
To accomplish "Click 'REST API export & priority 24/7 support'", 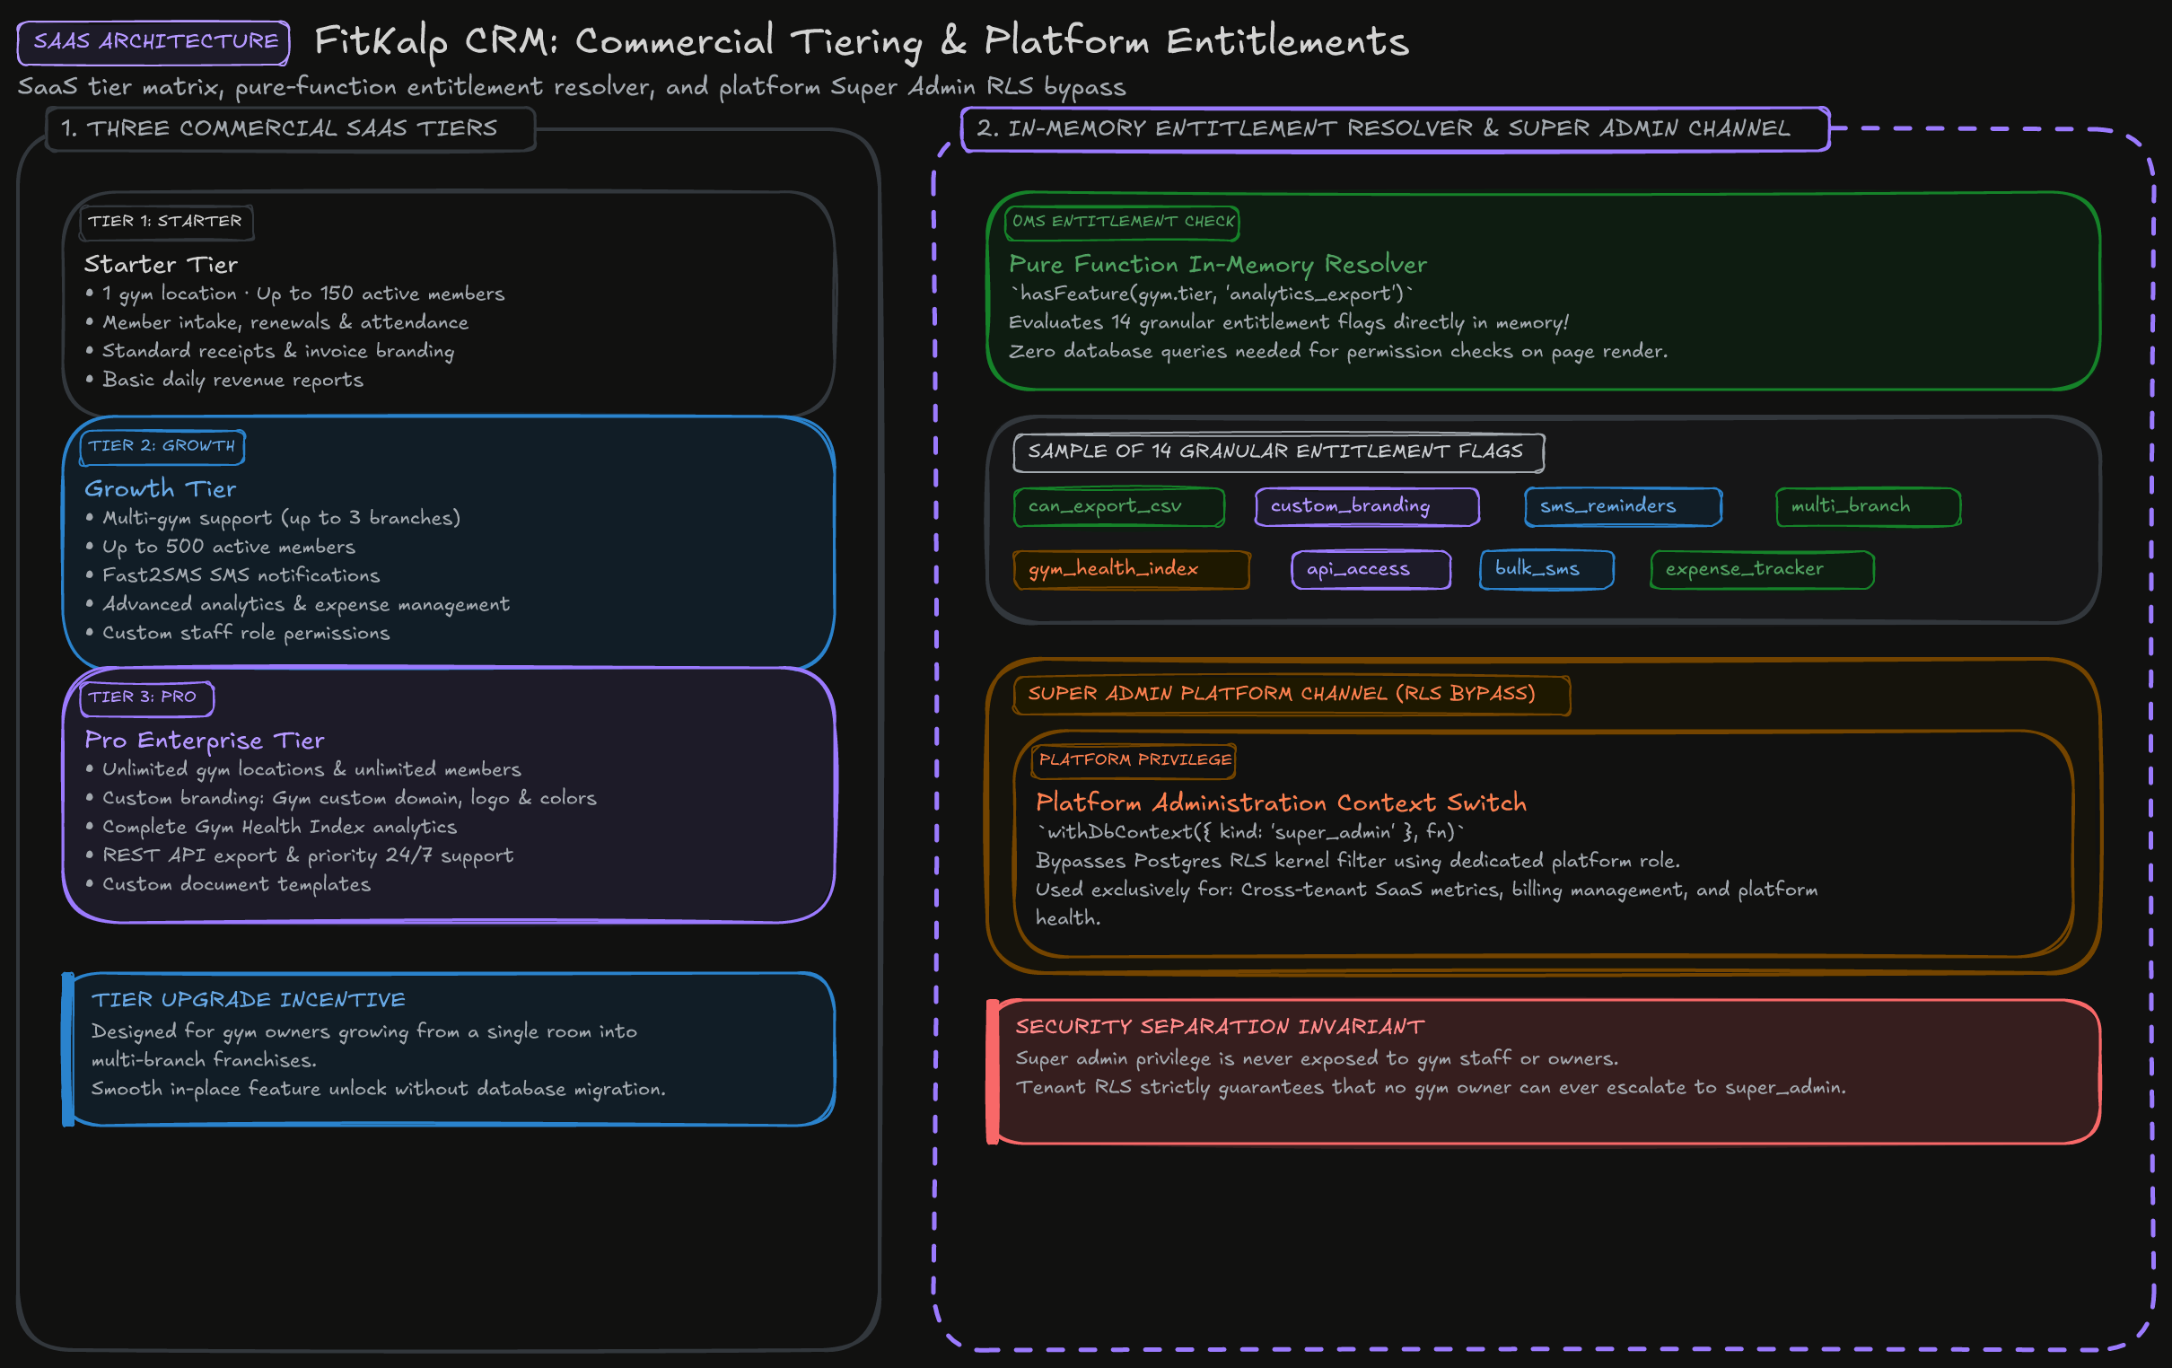I will (300, 856).
